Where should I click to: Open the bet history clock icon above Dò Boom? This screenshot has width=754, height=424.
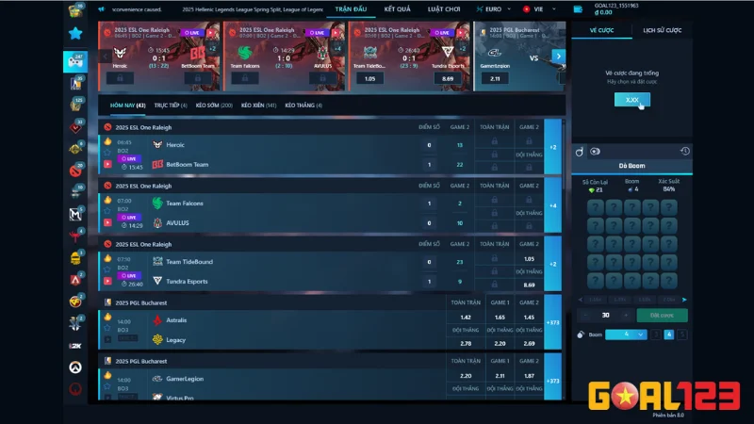tap(685, 151)
